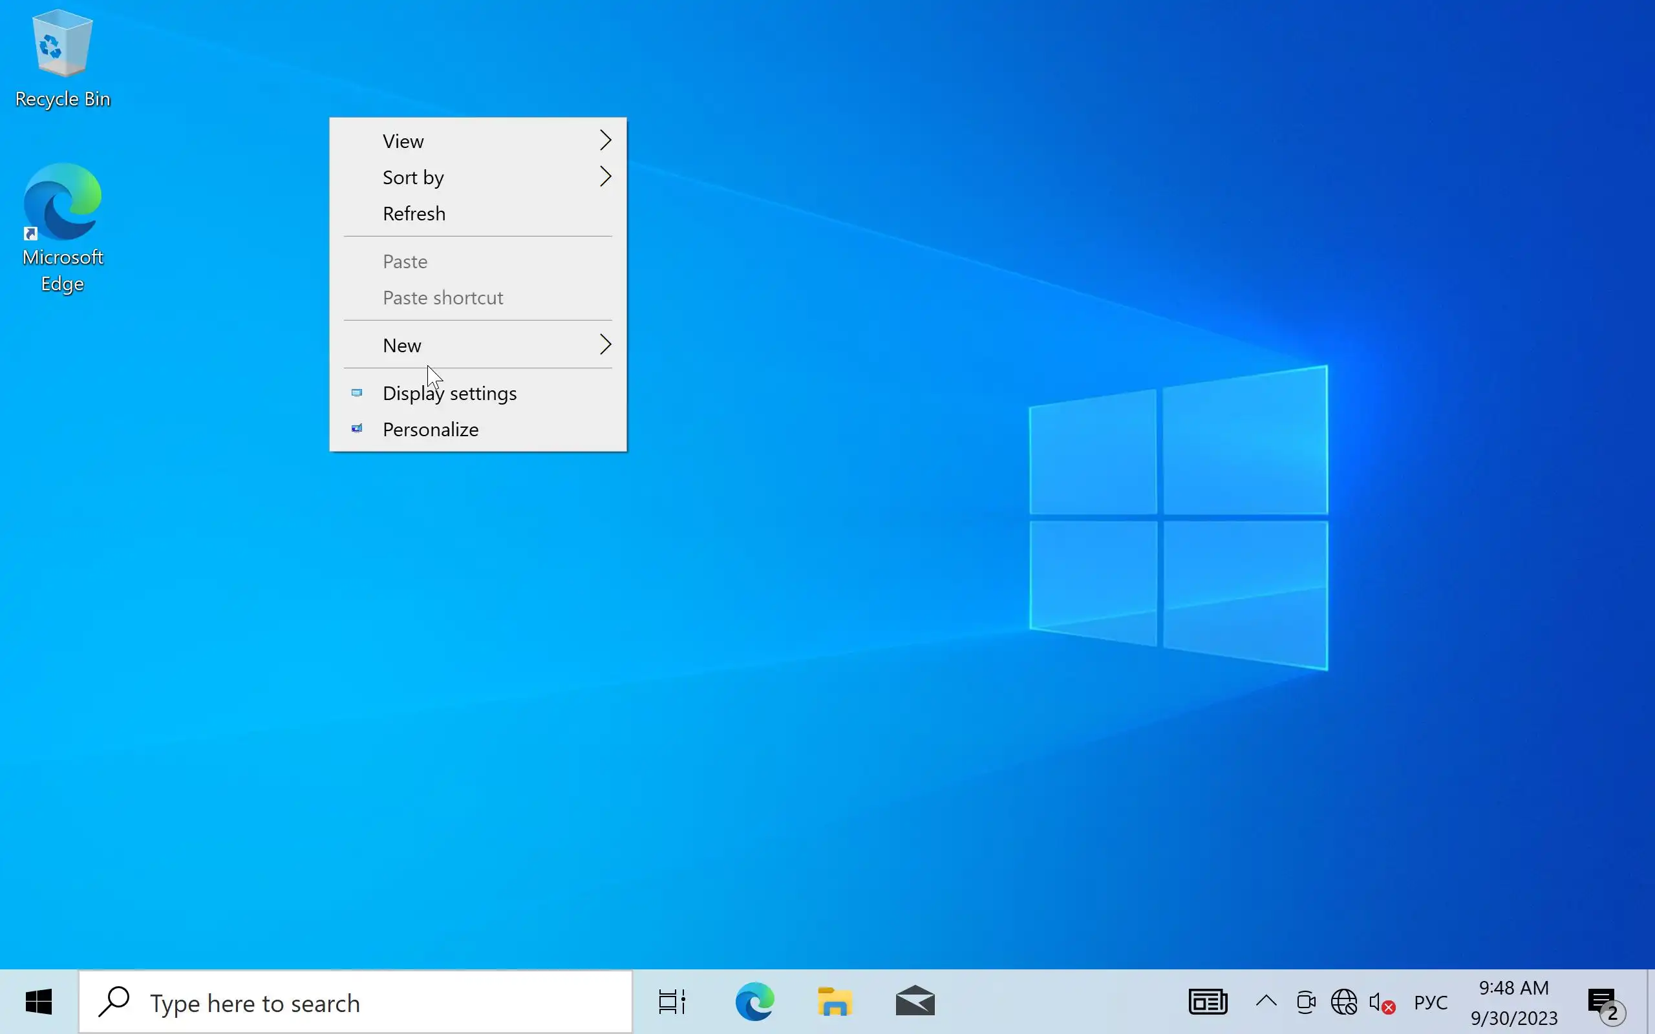Open File Explorer from the taskbar
The width and height of the screenshot is (1655, 1034).
835,1002
